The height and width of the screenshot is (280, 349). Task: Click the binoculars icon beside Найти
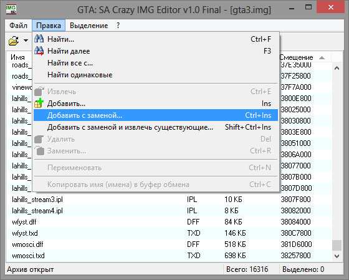[39, 39]
